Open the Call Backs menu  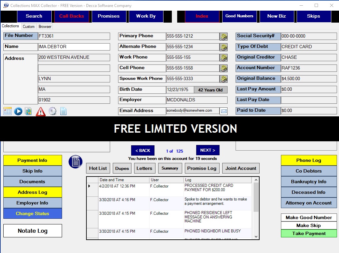coord(71,16)
